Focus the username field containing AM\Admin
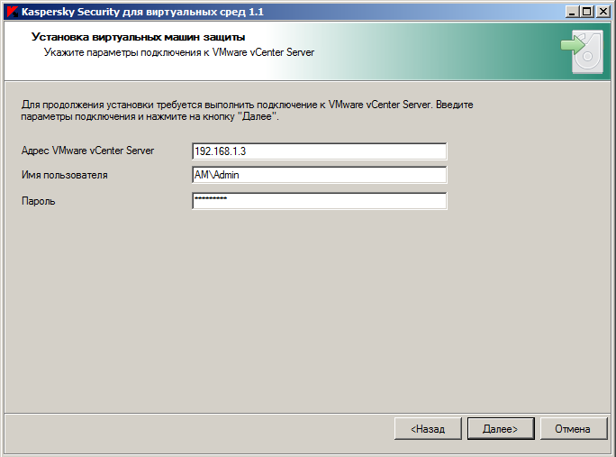 [x=320, y=175]
